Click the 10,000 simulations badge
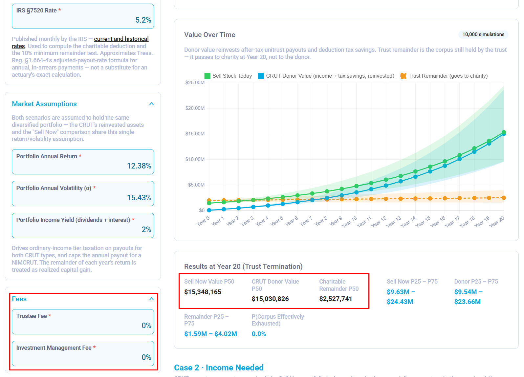The image size is (524, 377). tap(483, 34)
